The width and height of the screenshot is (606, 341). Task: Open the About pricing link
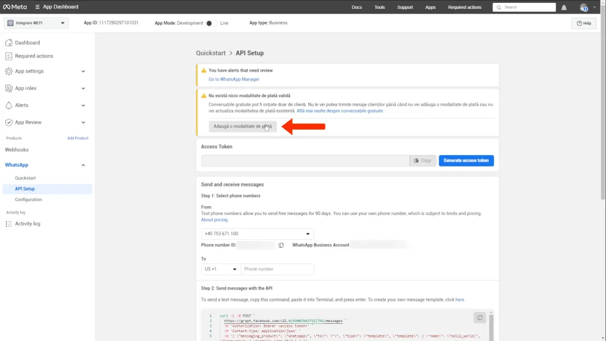point(214,220)
